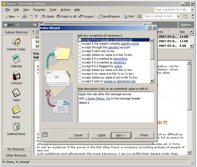Click the 'importance' link in exceptions
The image size is (197, 167).
click(120, 59)
